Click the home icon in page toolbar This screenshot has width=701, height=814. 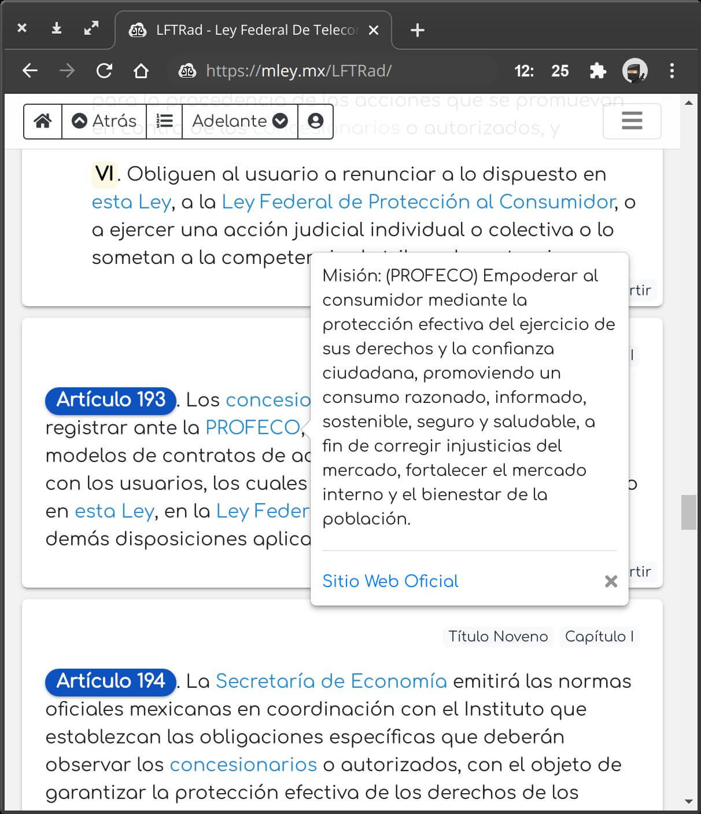(43, 121)
